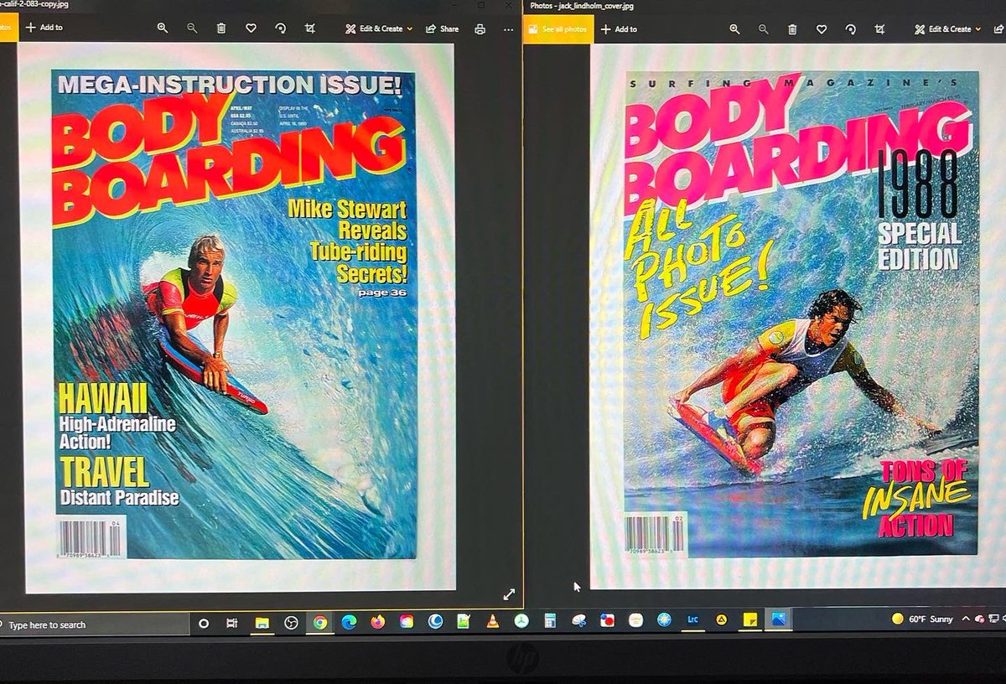
Task: Add right window photo to favorites
Action: coord(822,28)
